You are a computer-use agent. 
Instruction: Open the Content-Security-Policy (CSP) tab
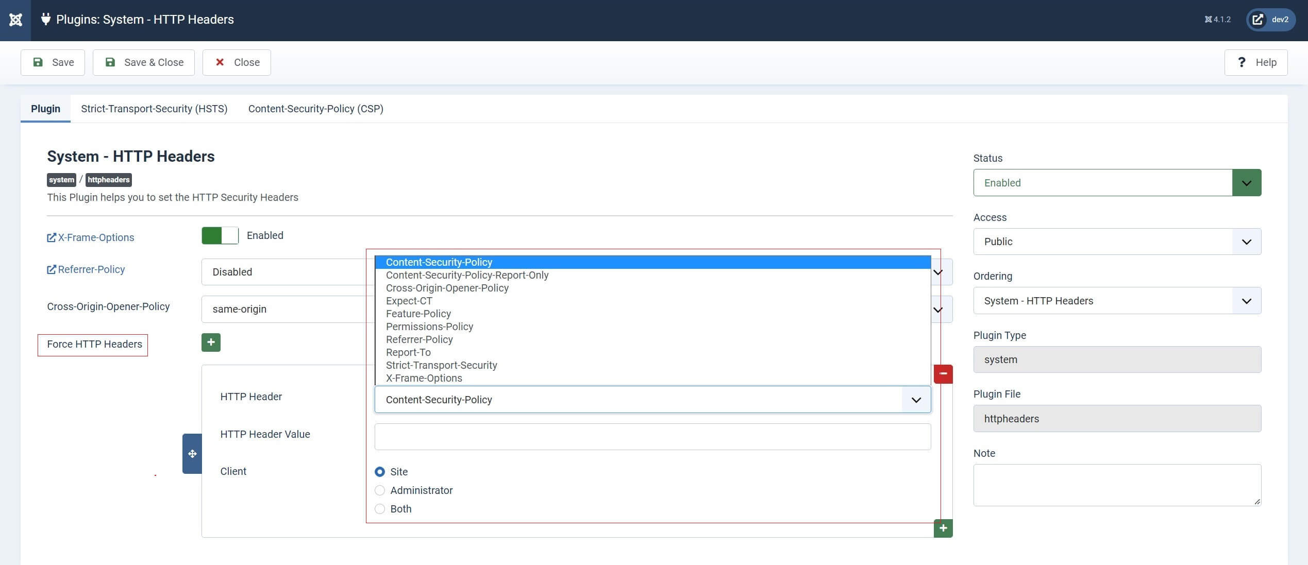(x=315, y=109)
